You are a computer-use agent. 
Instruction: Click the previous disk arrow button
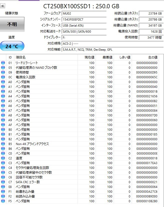(x=3, y=6)
